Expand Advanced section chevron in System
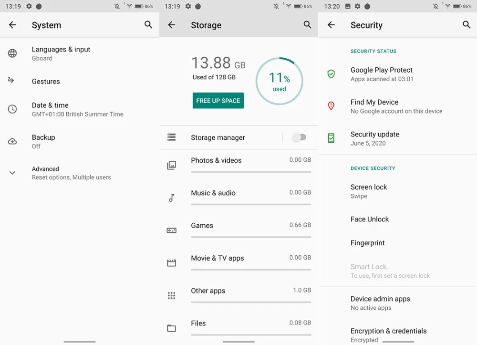This screenshot has height=345, width=477. (12, 173)
